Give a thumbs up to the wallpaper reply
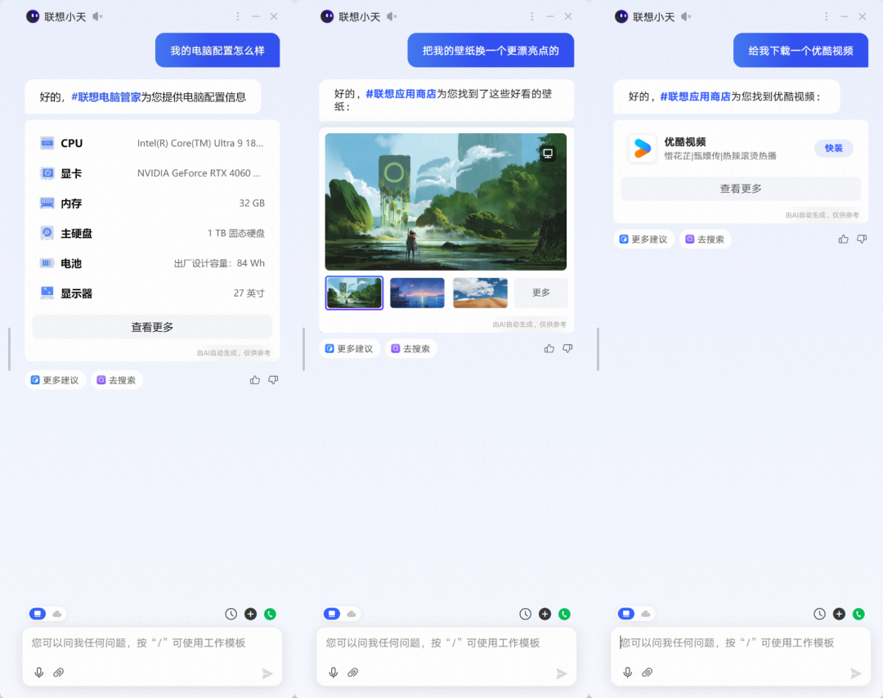883x698 pixels. tap(549, 347)
